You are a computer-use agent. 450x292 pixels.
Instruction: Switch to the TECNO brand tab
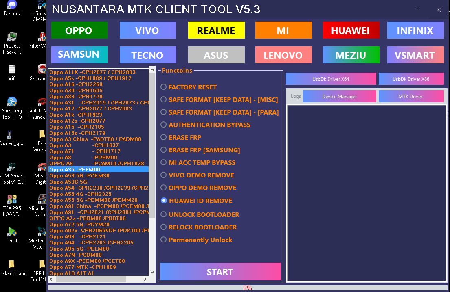coord(148,55)
